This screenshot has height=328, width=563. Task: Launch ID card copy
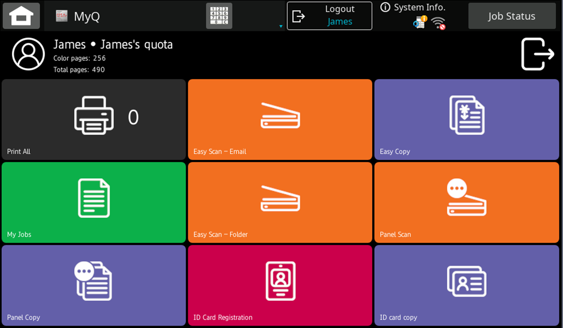click(466, 285)
